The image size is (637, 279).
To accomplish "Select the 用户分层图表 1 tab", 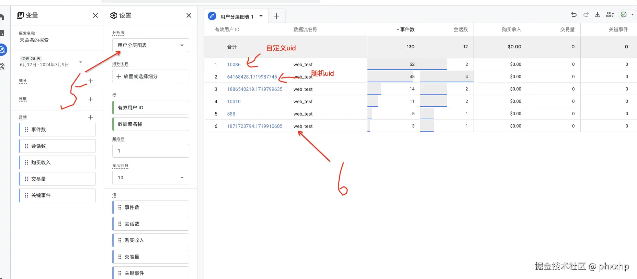I will (237, 16).
